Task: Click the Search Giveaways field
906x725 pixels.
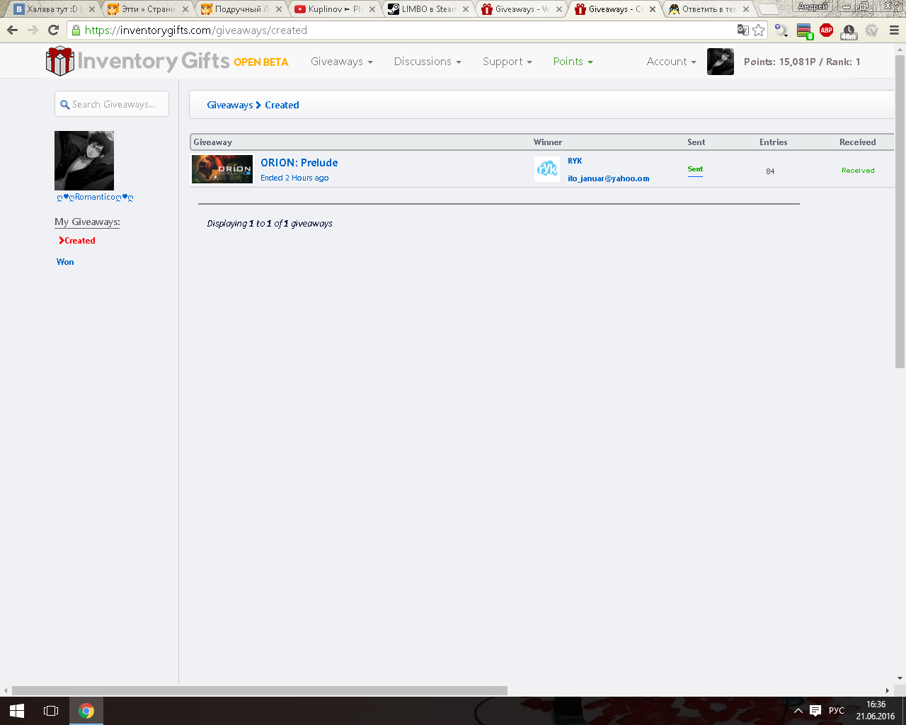Action: click(x=112, y=104)
